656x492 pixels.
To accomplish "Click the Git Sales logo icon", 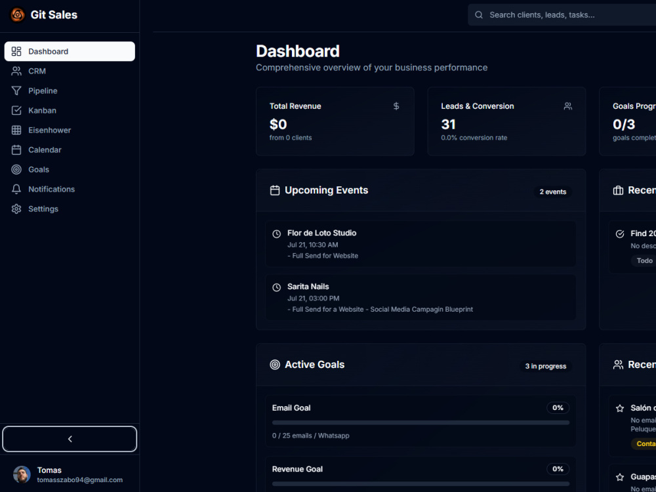I will (x=17, y=14).
